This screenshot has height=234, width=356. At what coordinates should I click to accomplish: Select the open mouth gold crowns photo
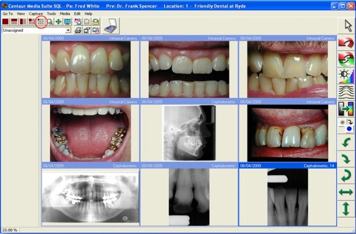tap(90, 132)
